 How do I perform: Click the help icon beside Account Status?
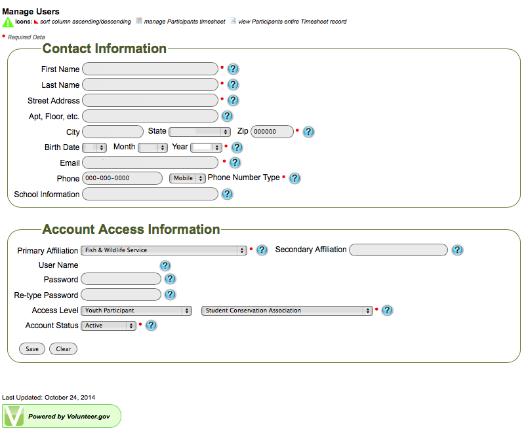coord(151,326)
